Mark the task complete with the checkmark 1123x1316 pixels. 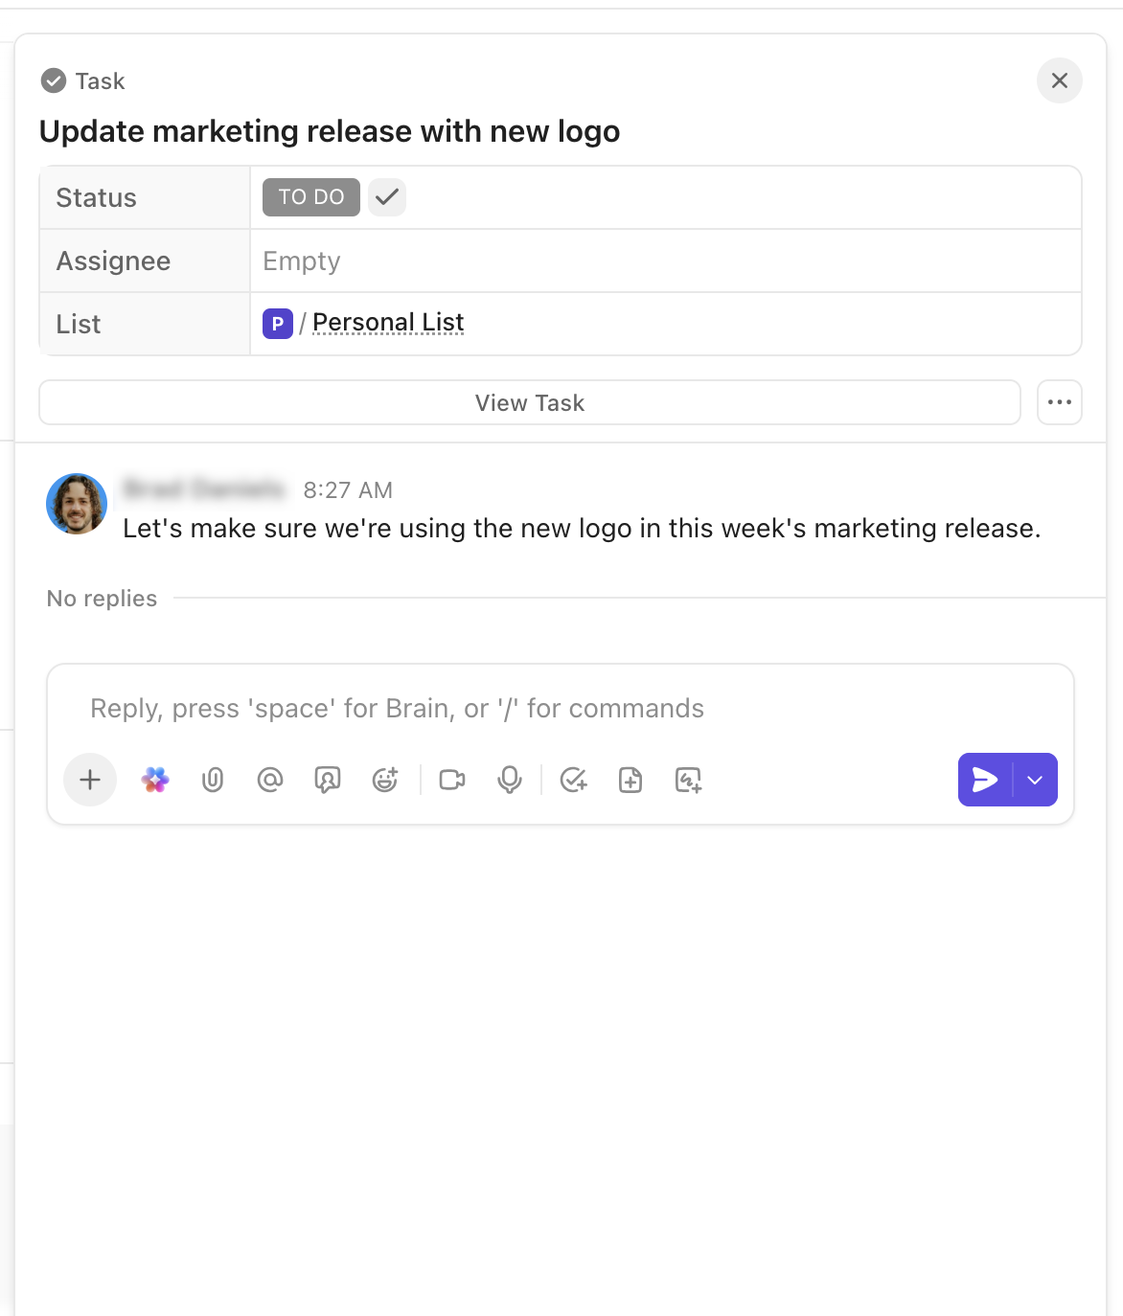[x=386, y=196]
